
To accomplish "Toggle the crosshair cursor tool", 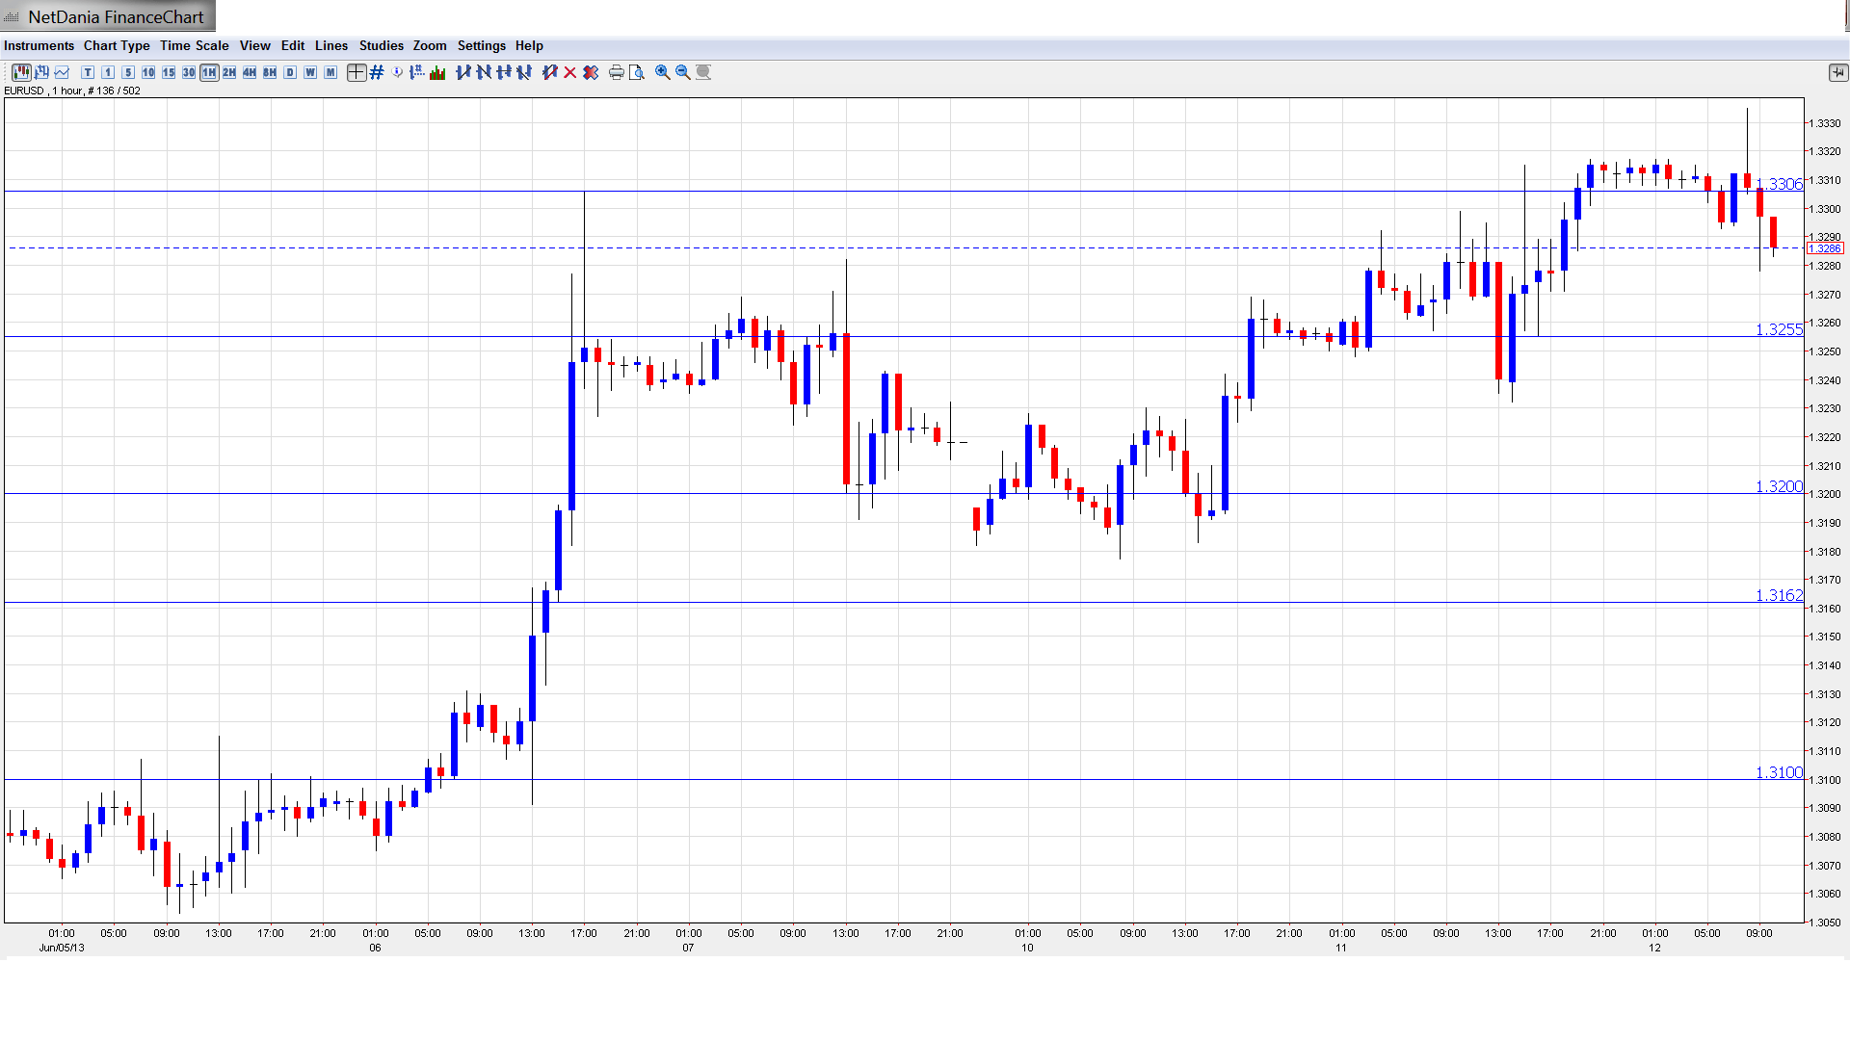I will click(357, 72).
